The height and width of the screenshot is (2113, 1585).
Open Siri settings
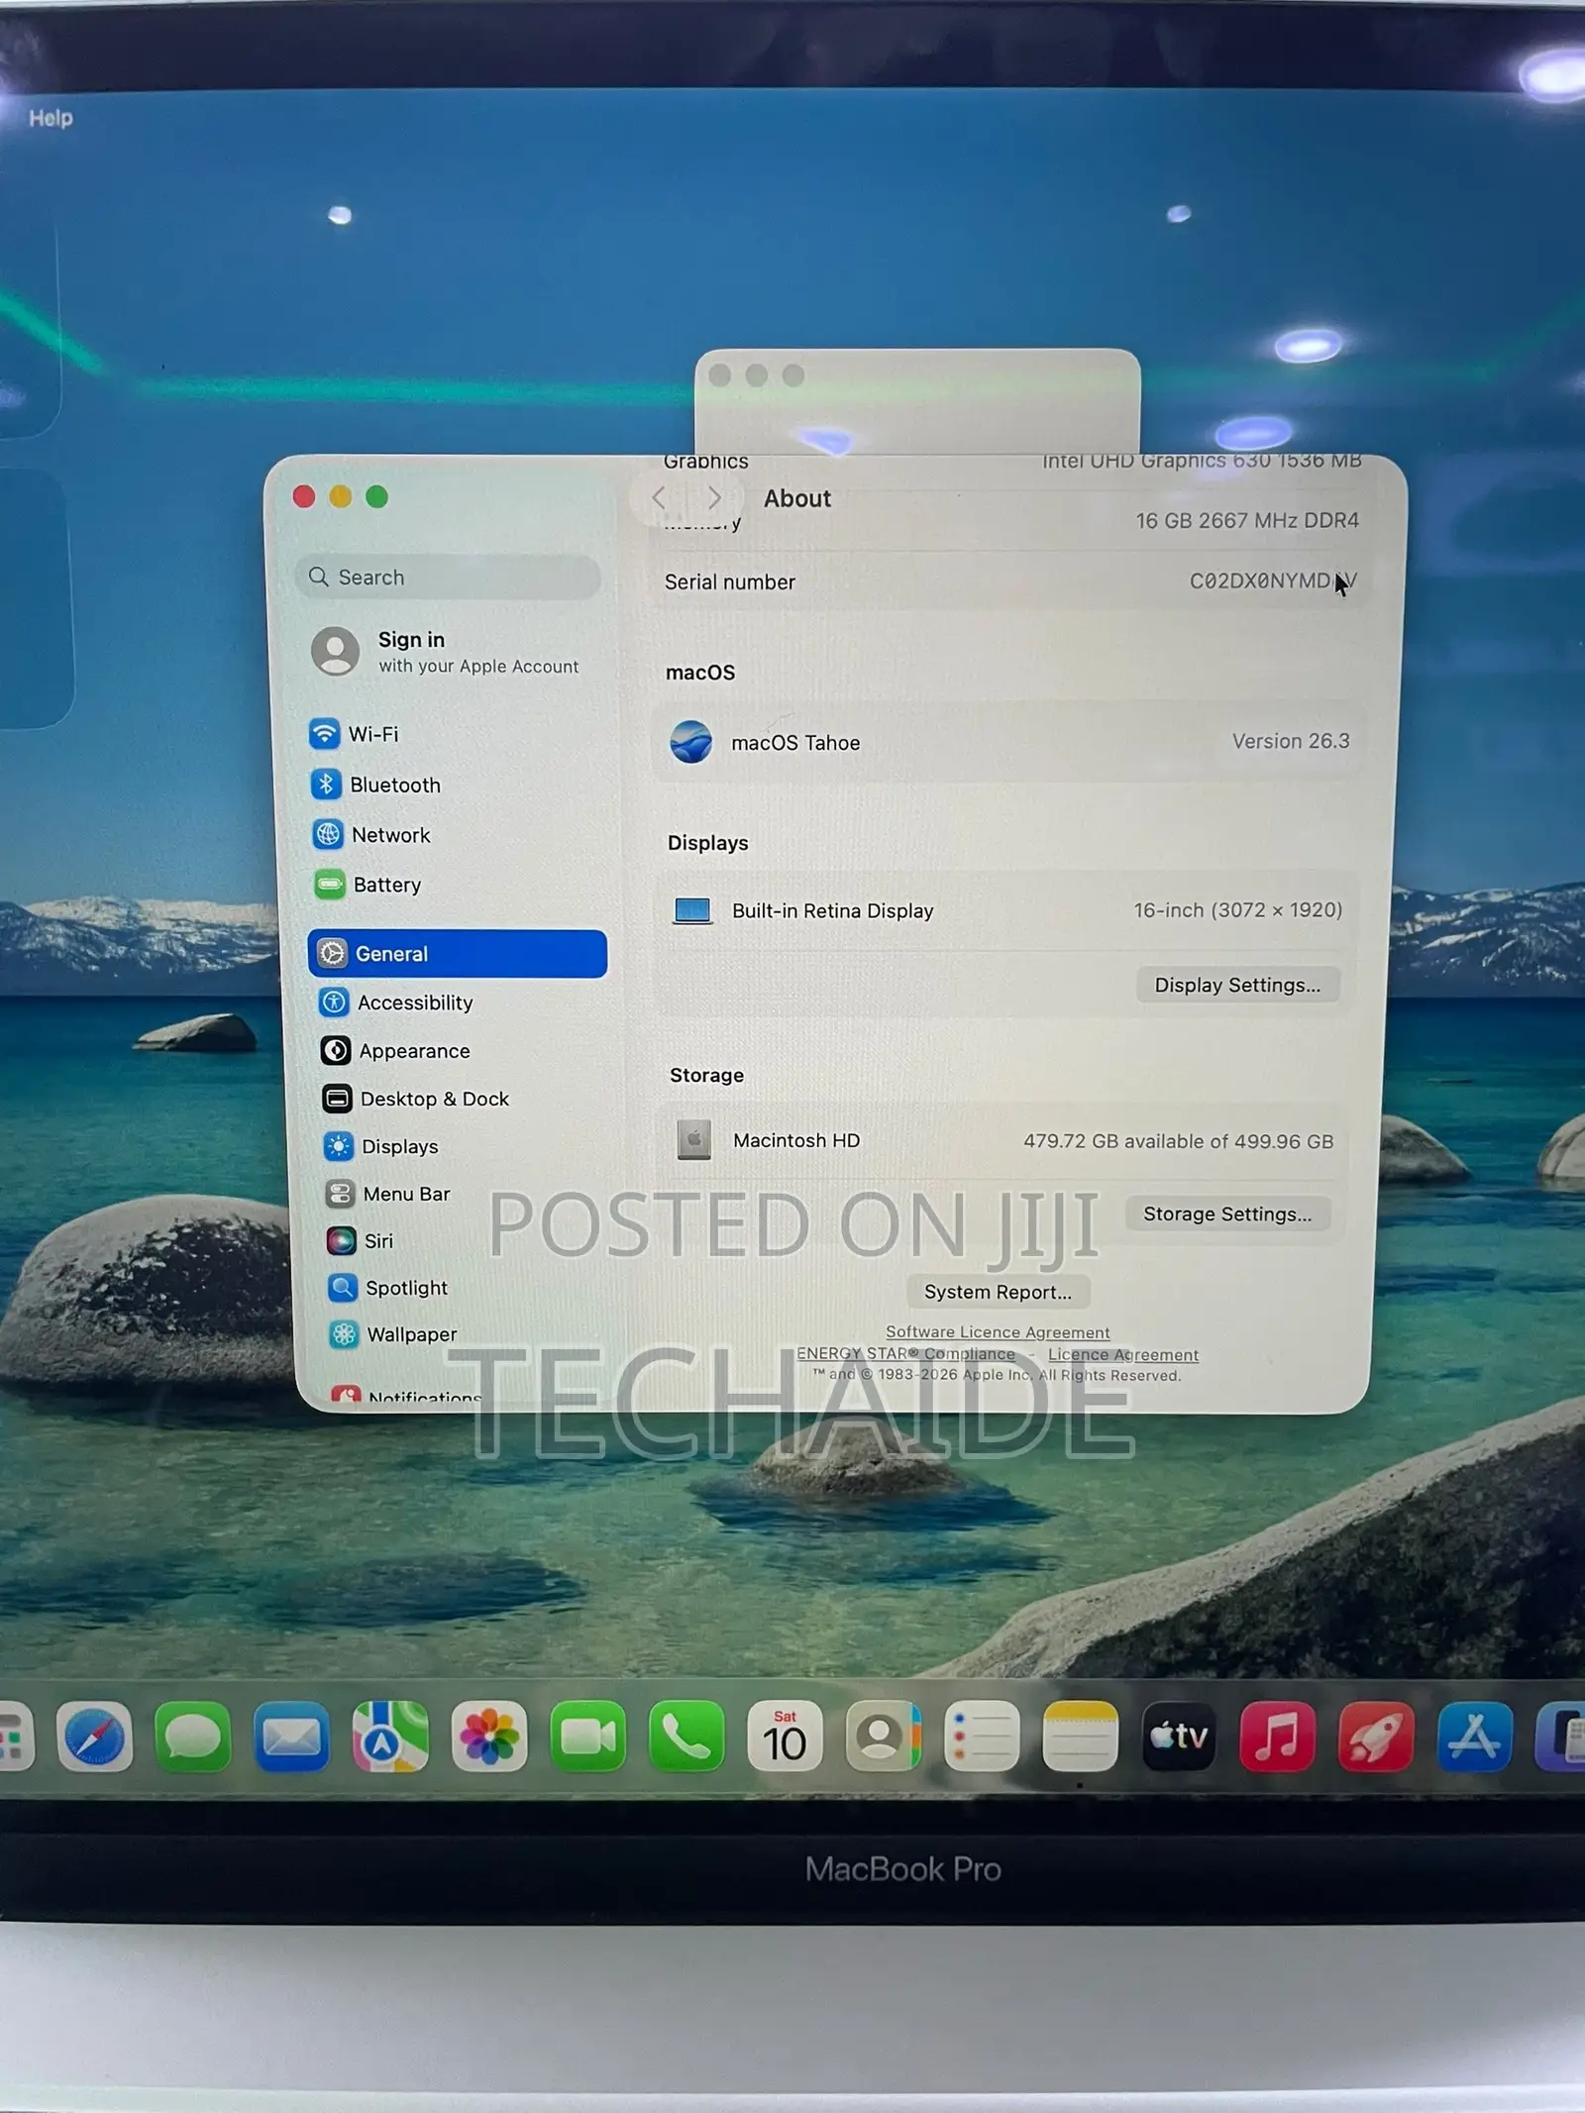click(360, 1241)
